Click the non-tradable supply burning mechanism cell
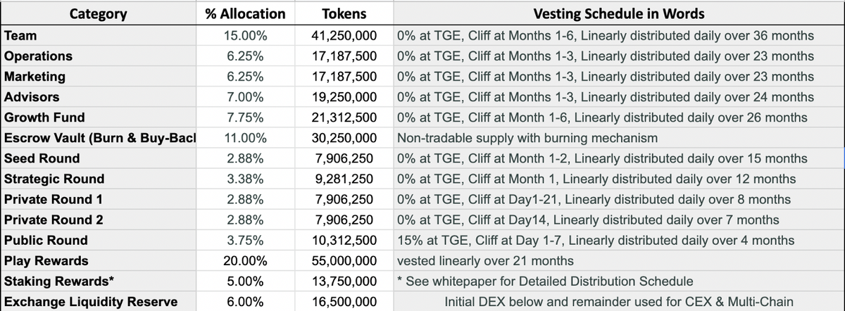This screenshot has width=845, height=311. tap(527, 138)
